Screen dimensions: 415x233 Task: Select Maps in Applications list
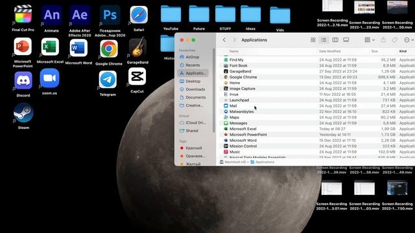[x=317, y=117]
